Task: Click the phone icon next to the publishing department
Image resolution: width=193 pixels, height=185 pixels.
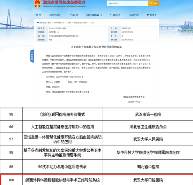Action: click(58, 32)
